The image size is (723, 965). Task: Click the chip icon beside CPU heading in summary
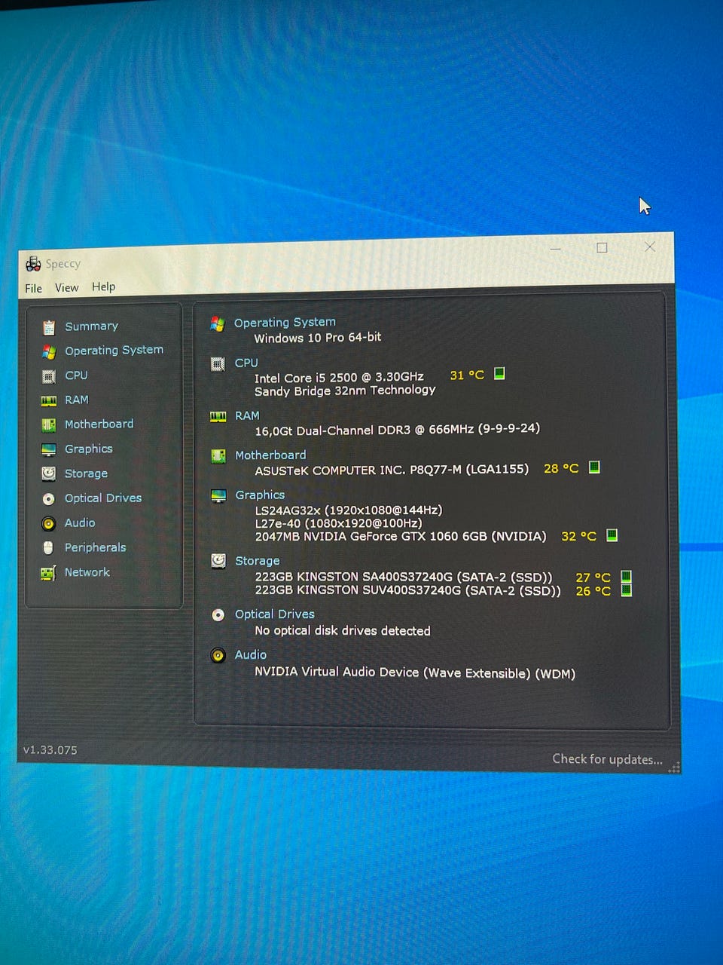click(x=218, y=364)
